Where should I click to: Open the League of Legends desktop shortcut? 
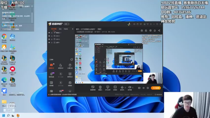[12, 60]
